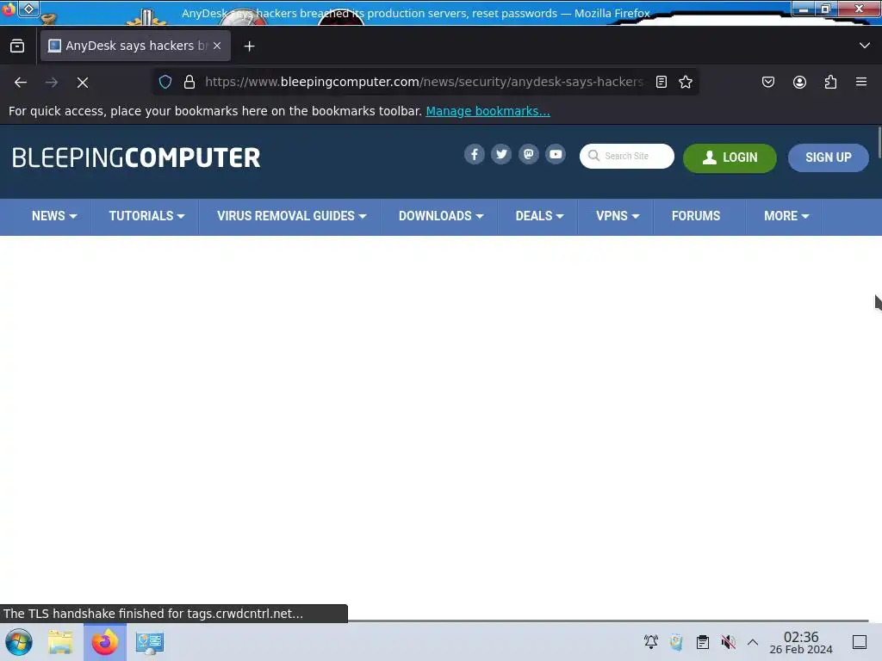Open Firefox View recent browsing icon
882x661 pixels.
click(17, 46)
